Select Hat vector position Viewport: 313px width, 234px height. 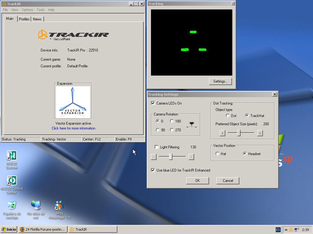[x=217, y=154]
